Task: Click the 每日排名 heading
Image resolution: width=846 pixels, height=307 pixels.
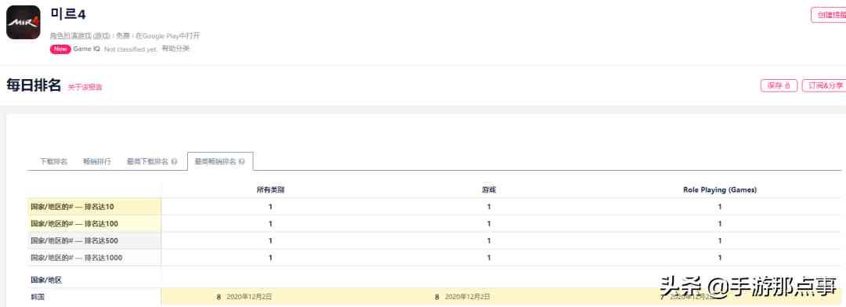Action: (x=34, y=85)
